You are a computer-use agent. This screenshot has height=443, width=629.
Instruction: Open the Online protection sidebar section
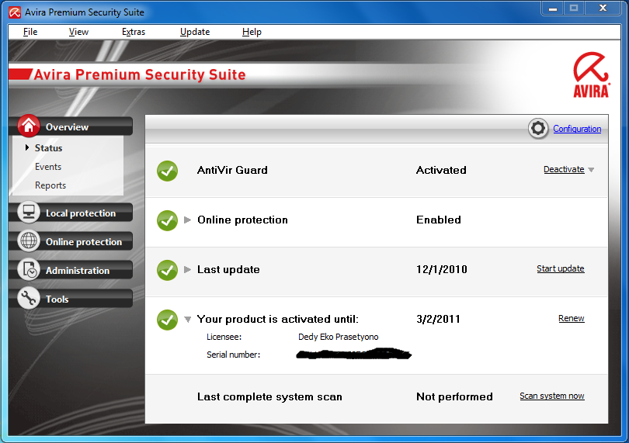[84, 242]
